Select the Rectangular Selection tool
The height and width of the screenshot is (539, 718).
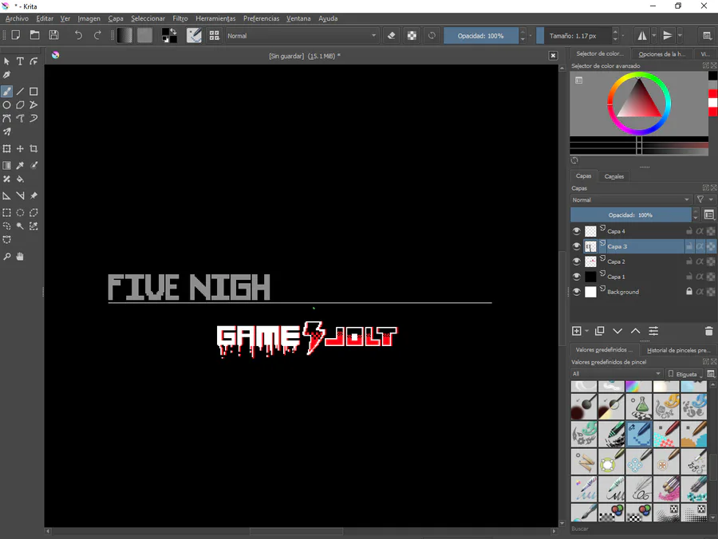tap(7, 212)
